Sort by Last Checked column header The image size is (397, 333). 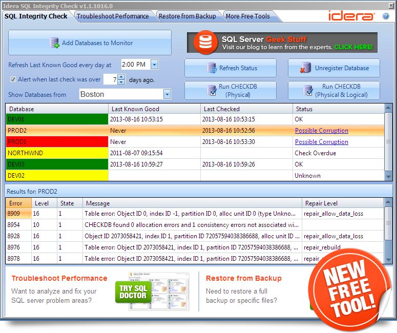pyautogui.click(x=246, y=109)
